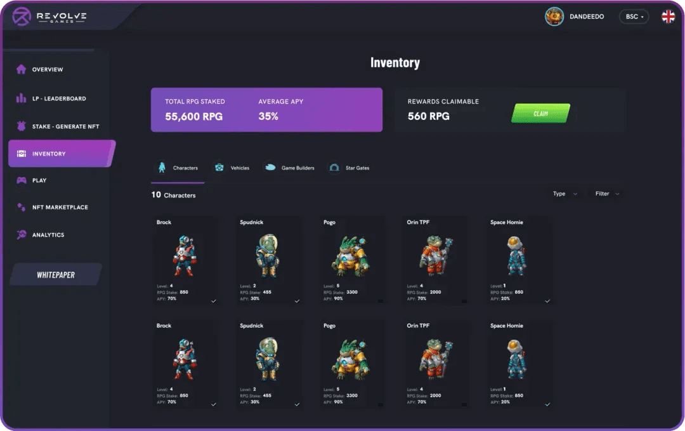Open NFT Marketplace sidebar icon

(x=21, y=207)
